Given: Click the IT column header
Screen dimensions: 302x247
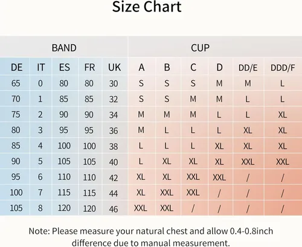Looking at the screenshot, I should (41, 67).
